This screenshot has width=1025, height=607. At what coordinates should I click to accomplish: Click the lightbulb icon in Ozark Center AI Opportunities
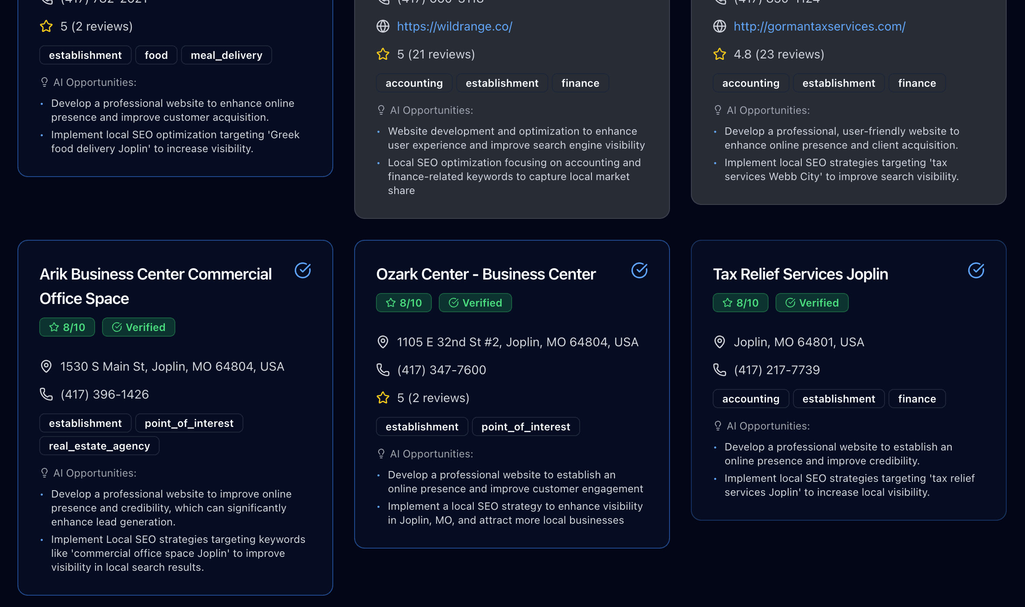point(381,454)
